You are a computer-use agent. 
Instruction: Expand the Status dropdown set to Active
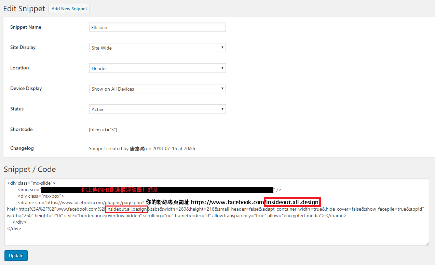157,109
